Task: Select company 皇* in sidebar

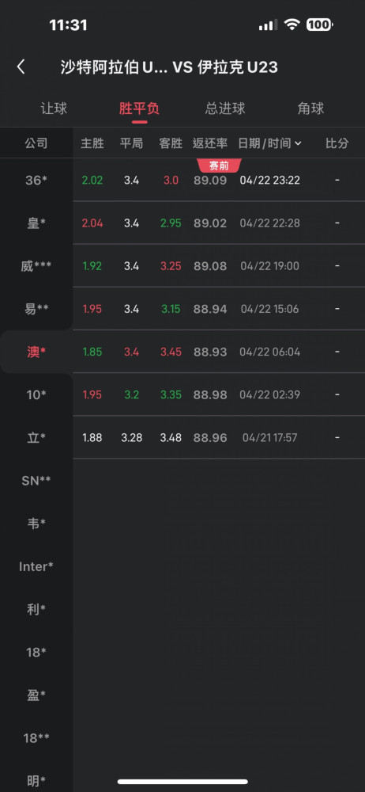Action: click(36, 223)
